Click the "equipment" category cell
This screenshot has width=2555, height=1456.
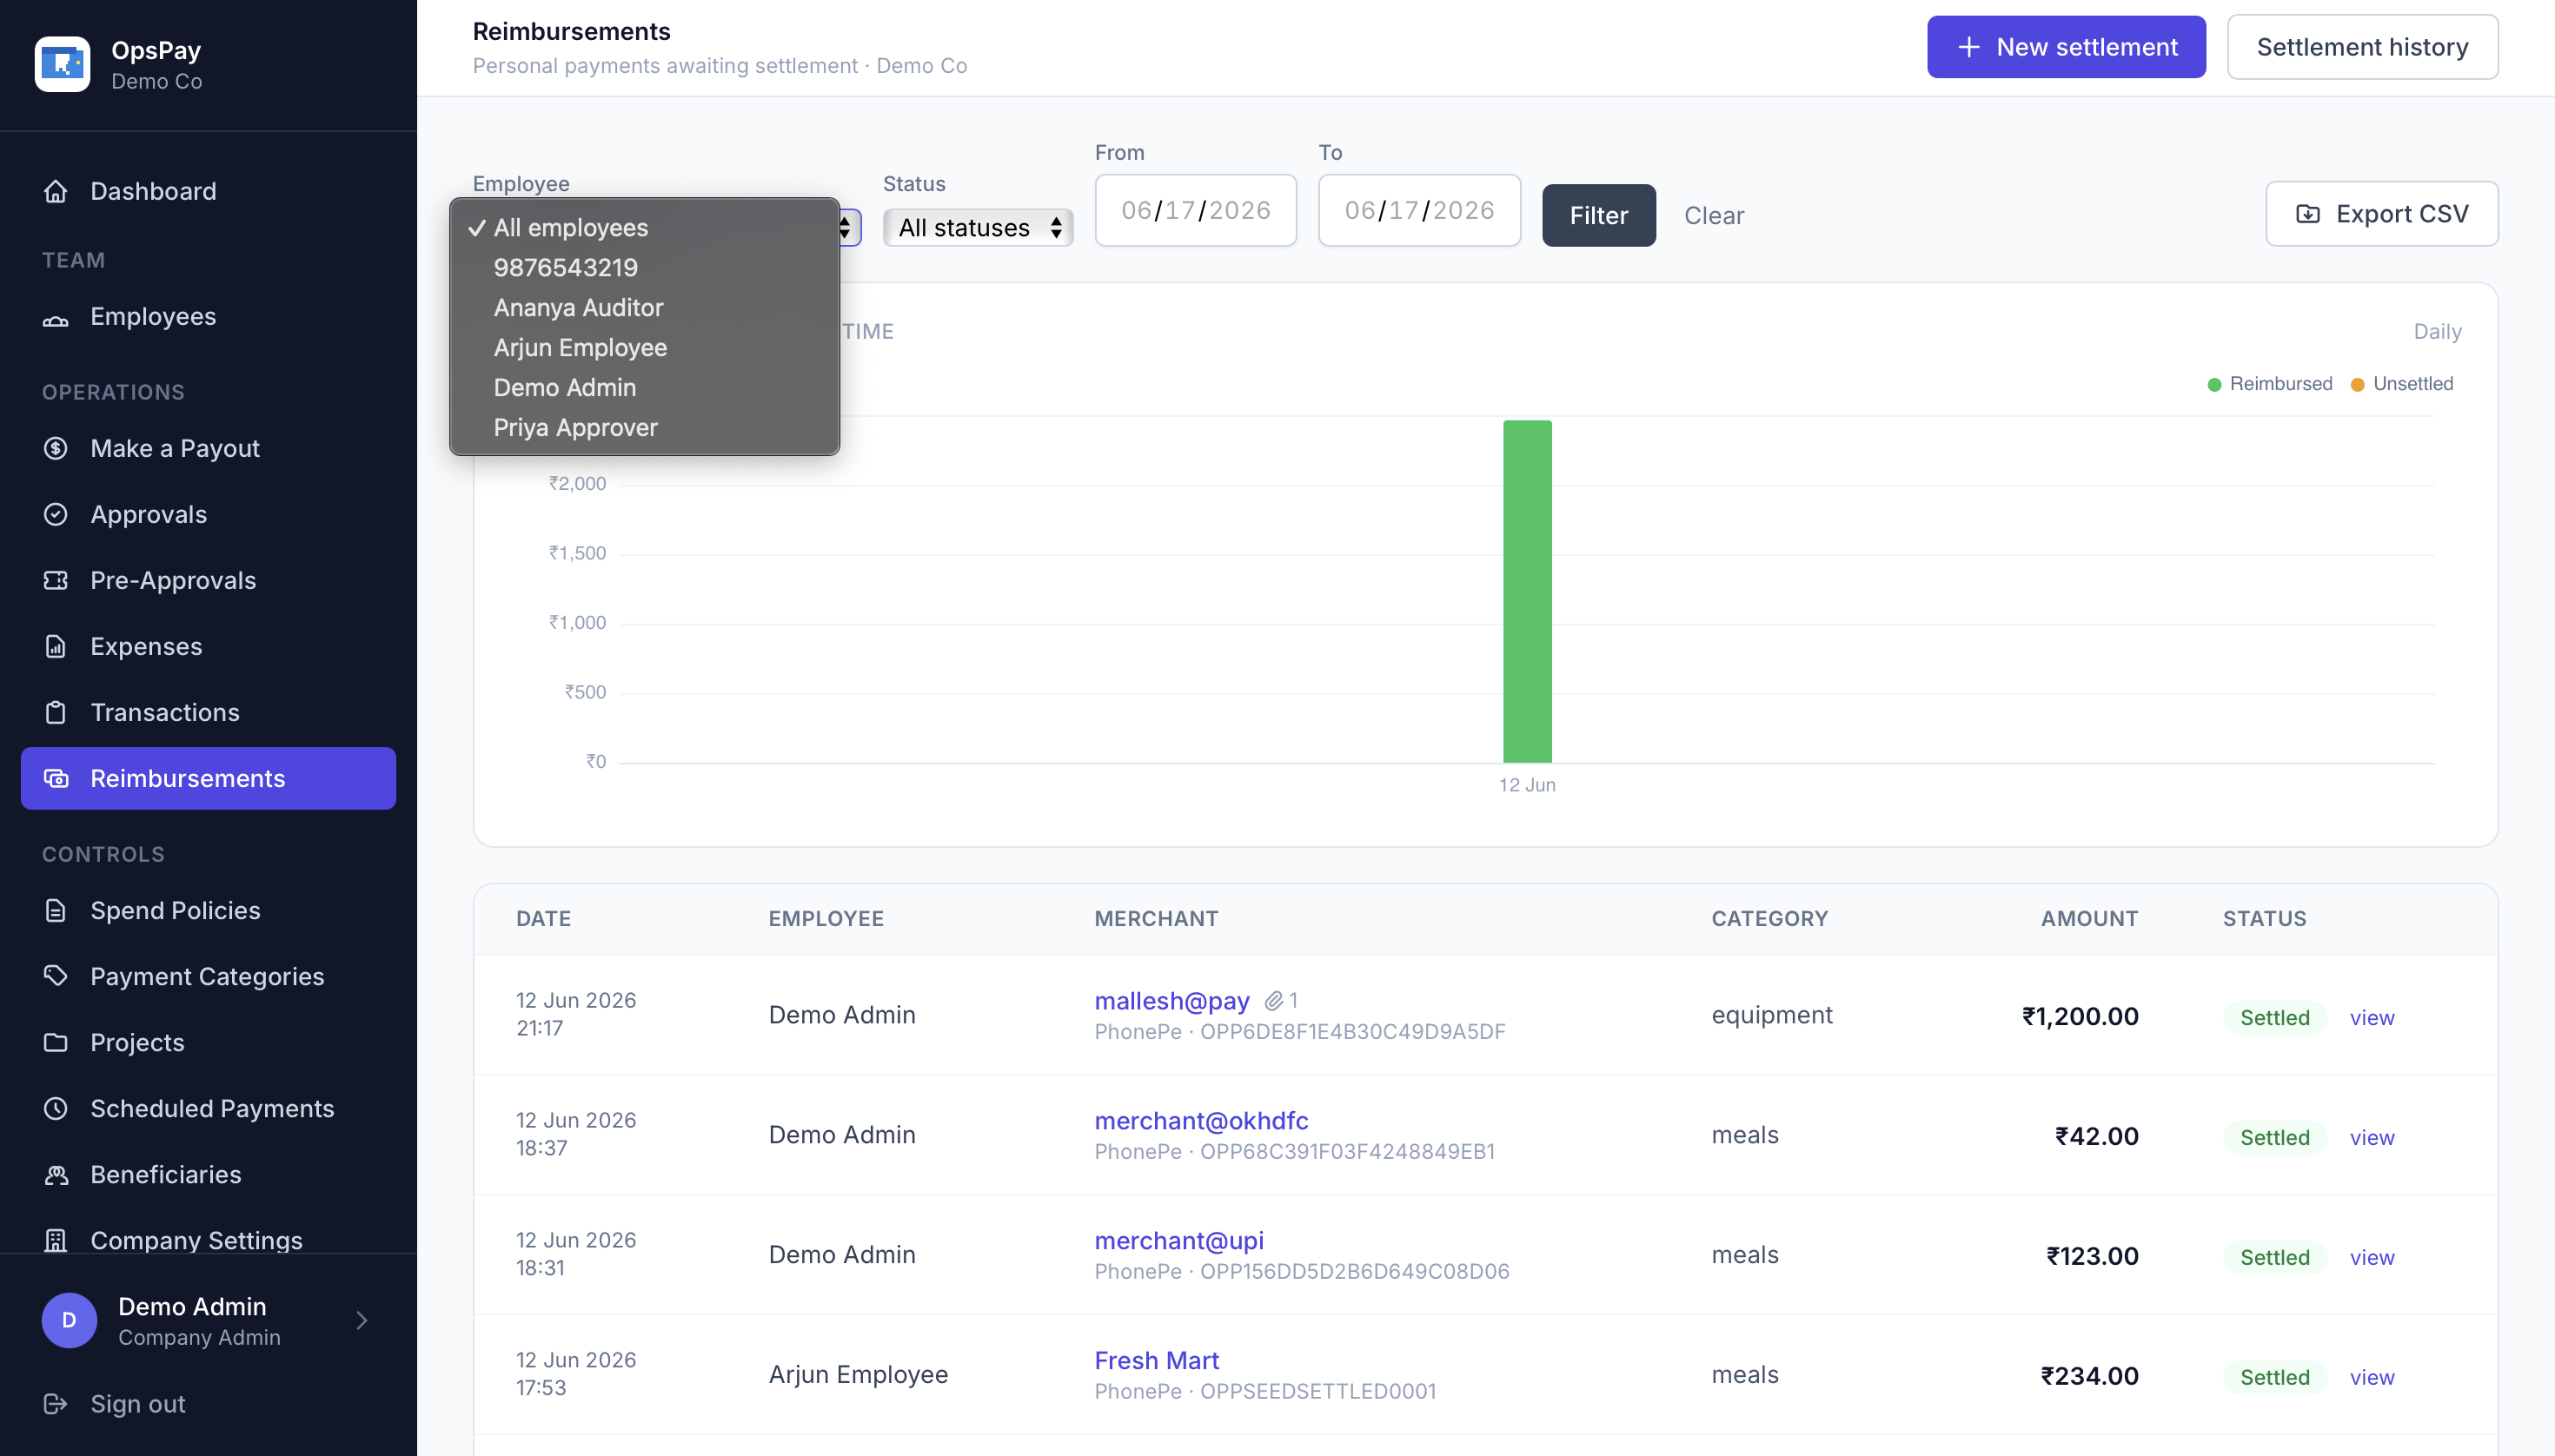[1772, 1015]
